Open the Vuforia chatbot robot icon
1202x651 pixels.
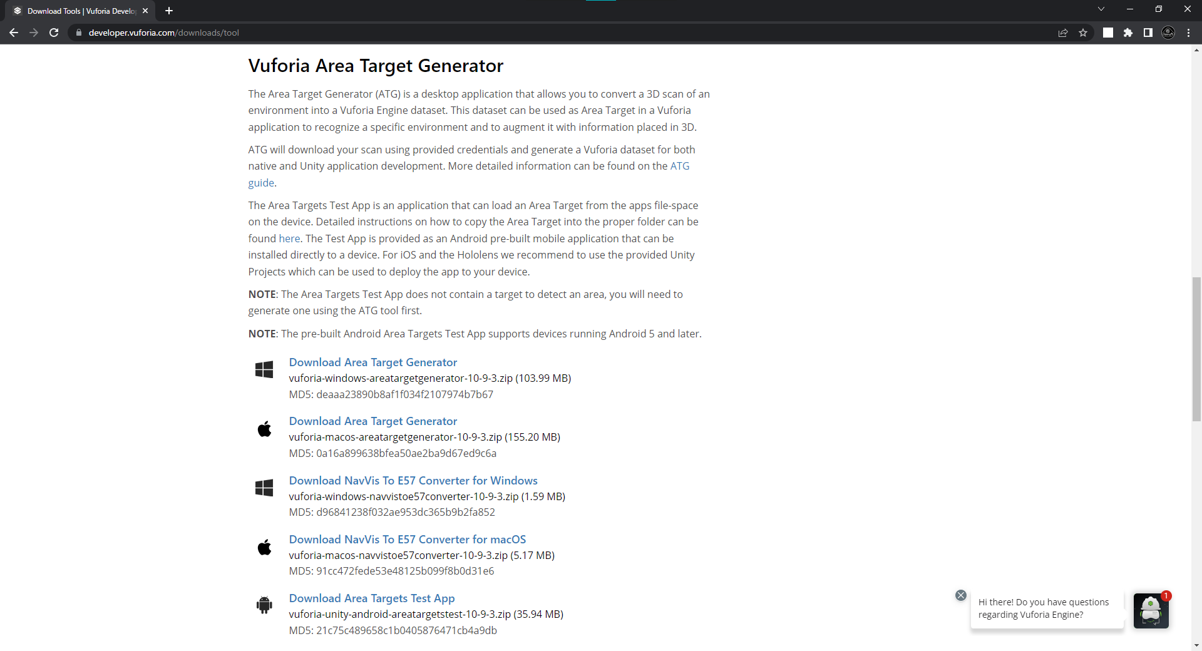pos(1151,610)
